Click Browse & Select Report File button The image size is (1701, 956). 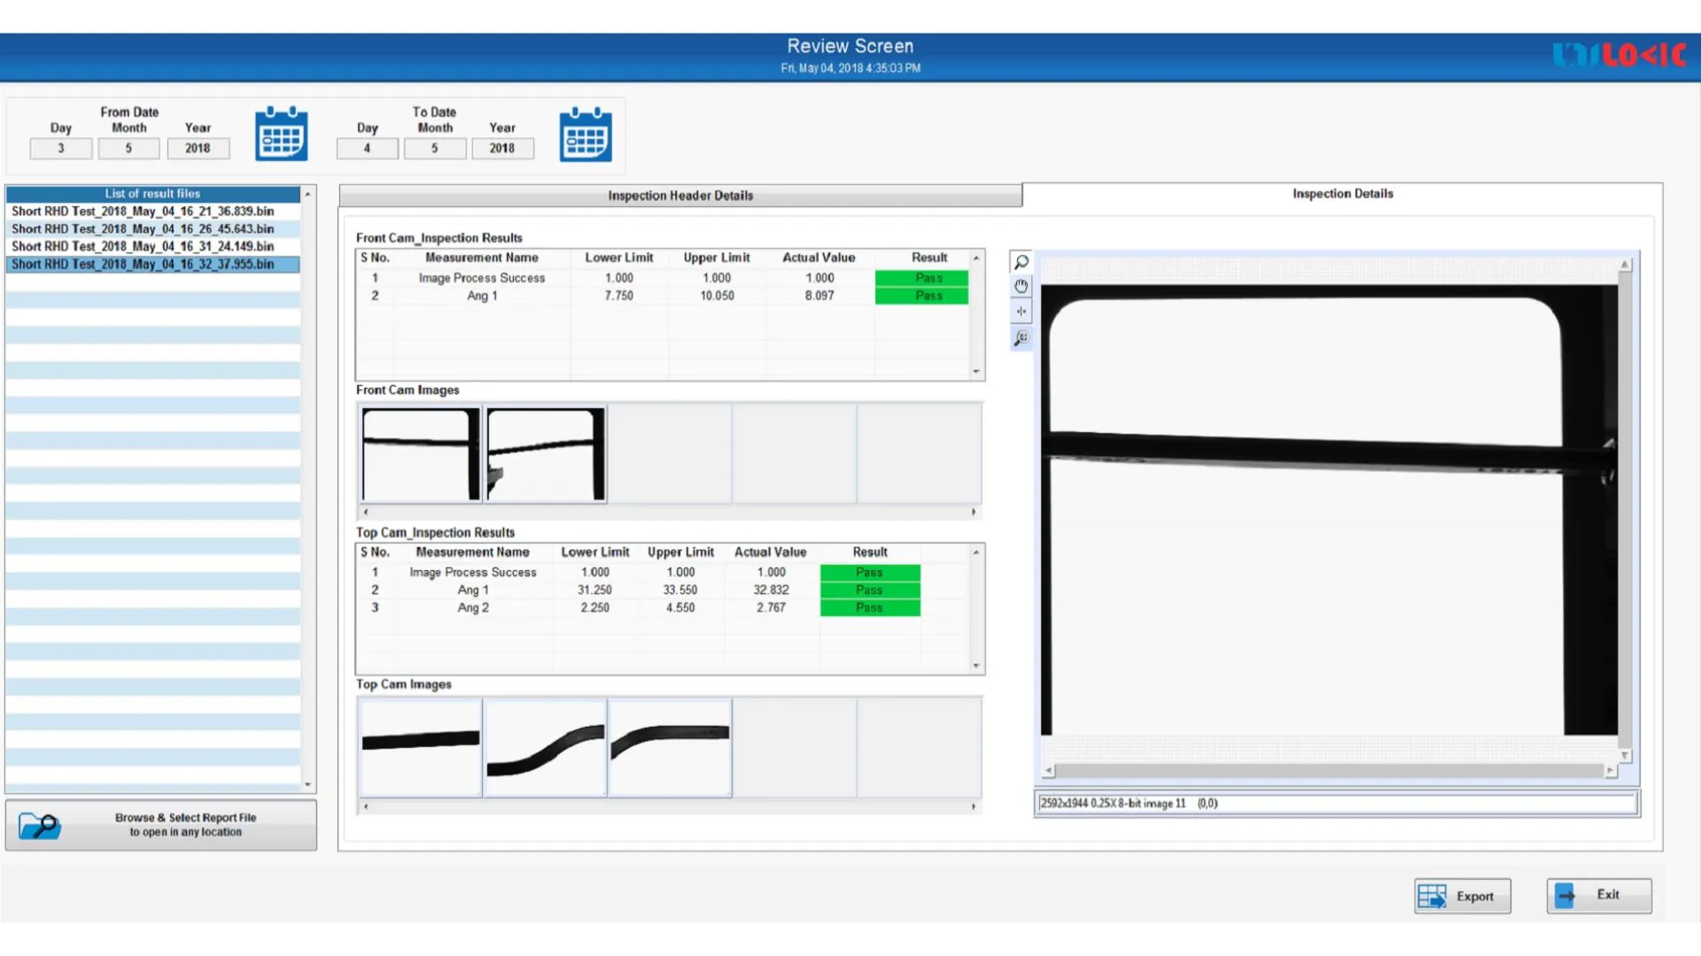[x=185, y=825]
